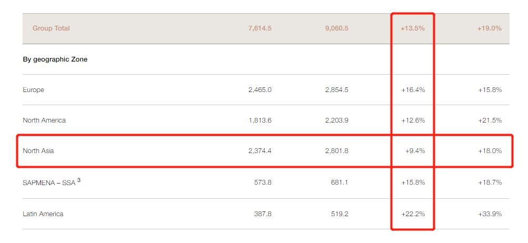Select the North America row label
This screenshot has height=243, width=528.
[x=44, y=120]
